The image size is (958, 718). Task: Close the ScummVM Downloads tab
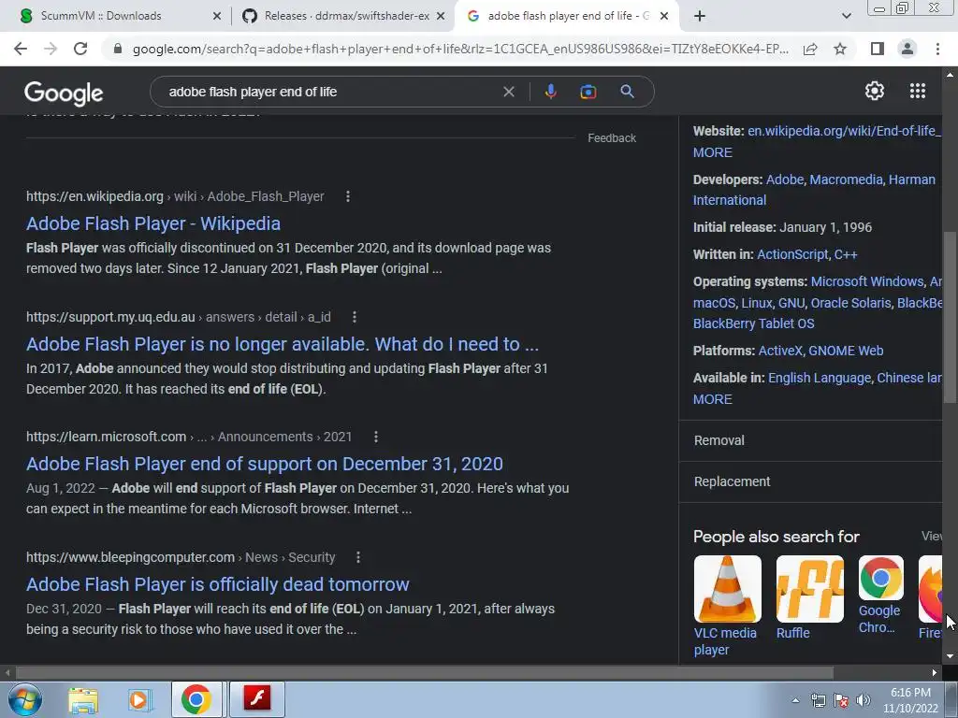pos(217,16)
